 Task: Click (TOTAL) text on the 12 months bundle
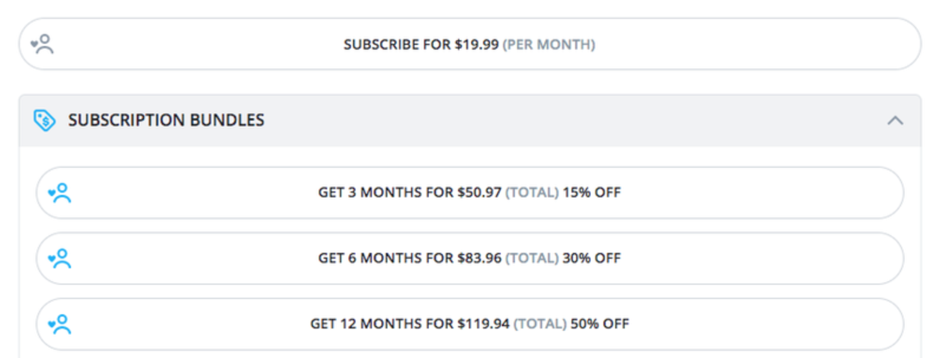tap(540, 324)
